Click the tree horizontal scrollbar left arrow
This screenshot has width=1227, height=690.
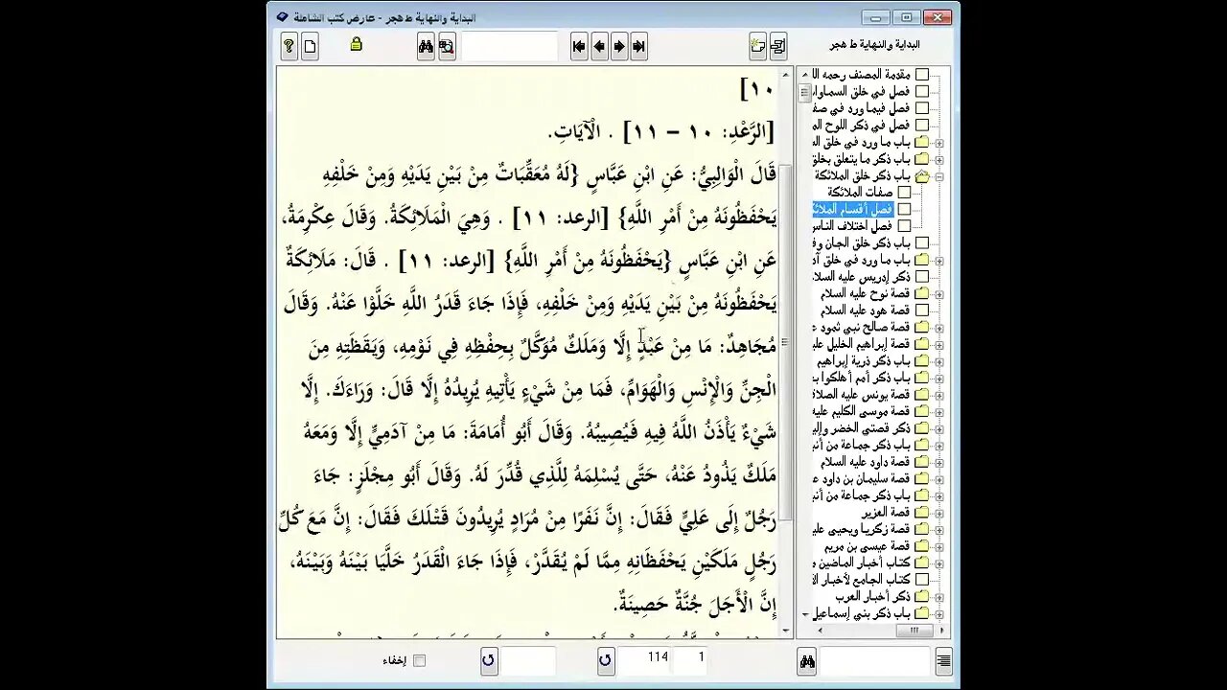click(x=820, y=631)
